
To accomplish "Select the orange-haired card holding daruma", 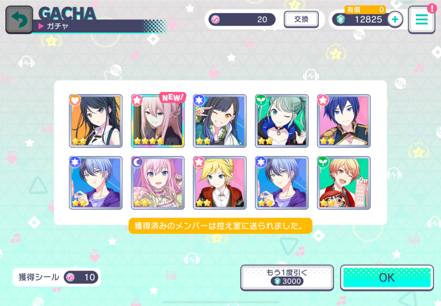I will (344, 183).
